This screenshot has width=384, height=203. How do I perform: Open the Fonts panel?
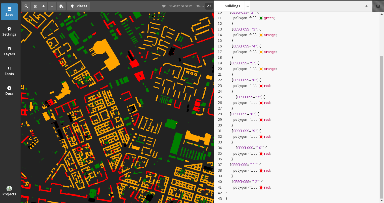pos(9,71)
